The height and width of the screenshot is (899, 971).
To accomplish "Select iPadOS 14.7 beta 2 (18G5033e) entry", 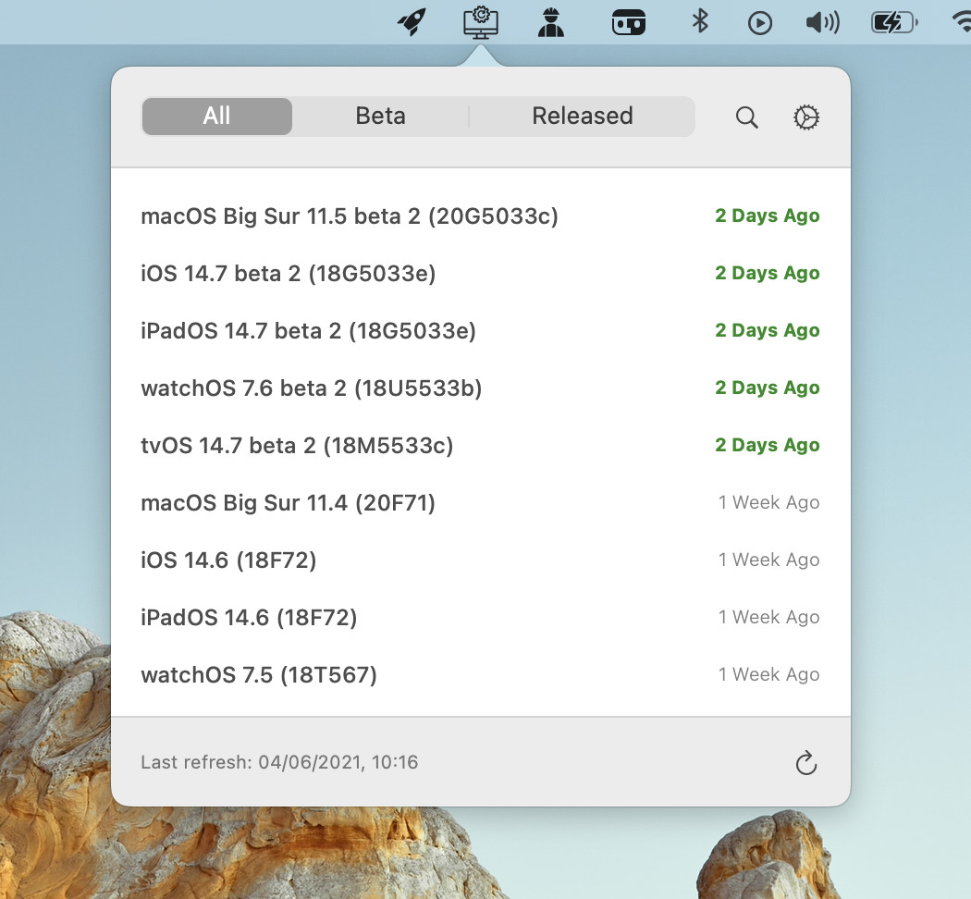I will pyautogui.click(x=481, y=330).
